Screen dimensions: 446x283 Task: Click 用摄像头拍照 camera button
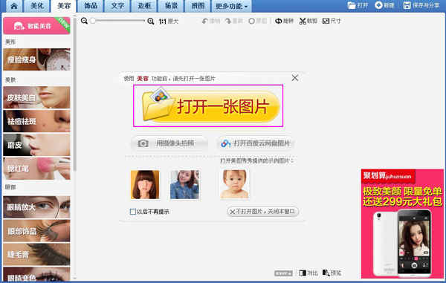pos(169,143)
